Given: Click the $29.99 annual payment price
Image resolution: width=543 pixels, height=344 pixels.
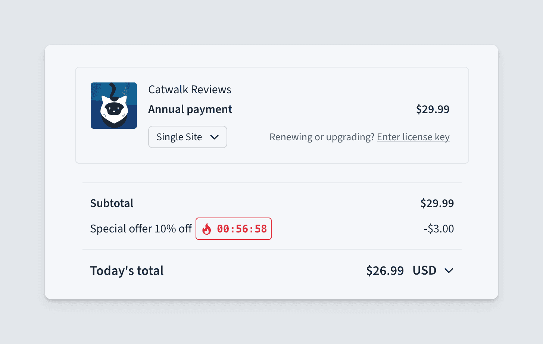Looking at the screenshot, I should coord(433,109).
